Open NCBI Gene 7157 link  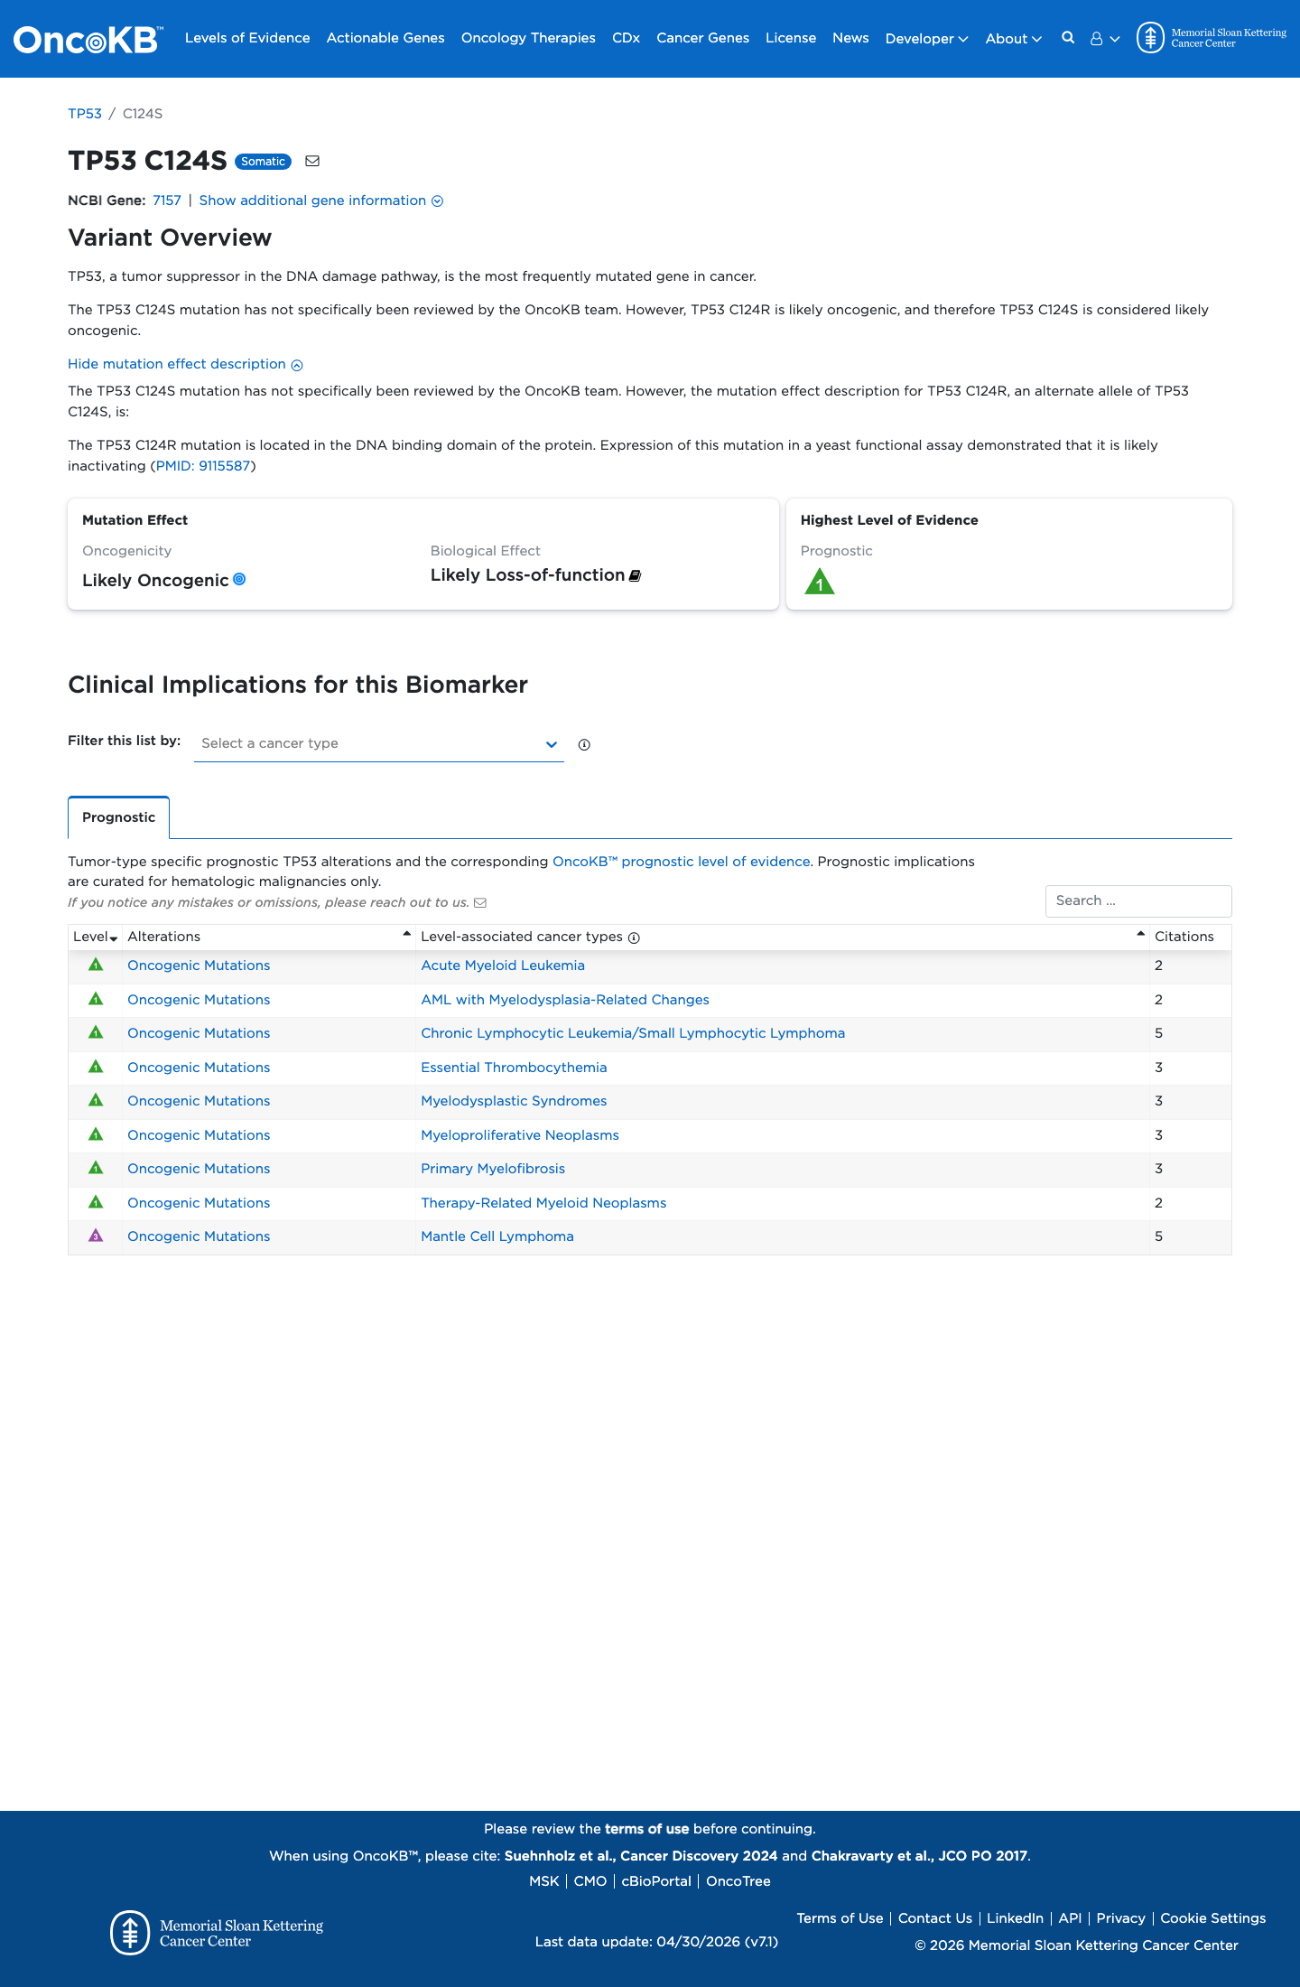(167, 201)
